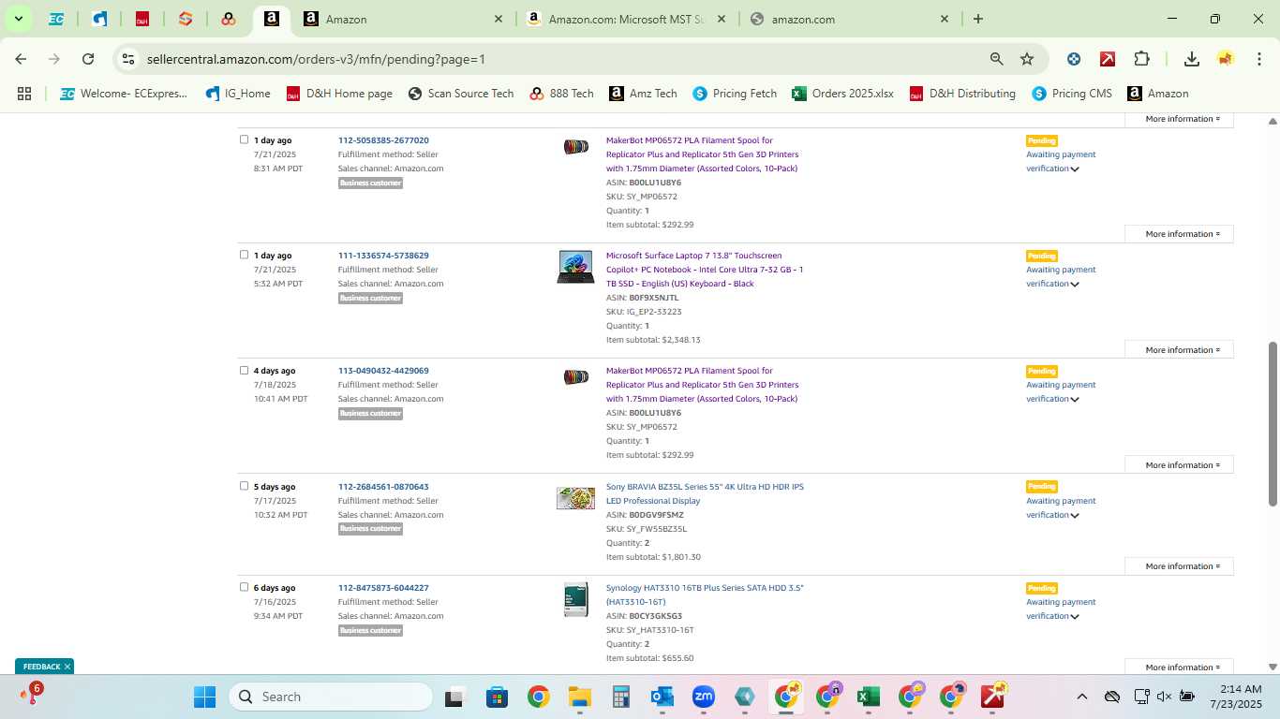Show hidden system tray icons
The height and width of the screenshot is (719, 1280).
[x=1082, y=697]
